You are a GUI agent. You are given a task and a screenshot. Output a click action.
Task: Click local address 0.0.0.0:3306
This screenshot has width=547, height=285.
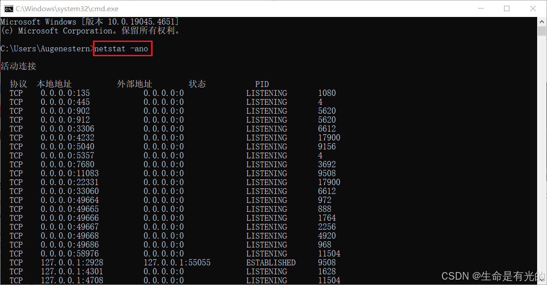68,129
